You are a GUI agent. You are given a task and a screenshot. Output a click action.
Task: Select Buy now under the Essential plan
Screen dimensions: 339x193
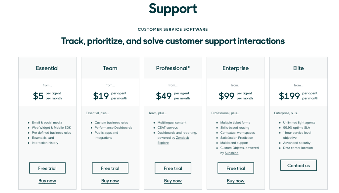click(x=47, y=181)
